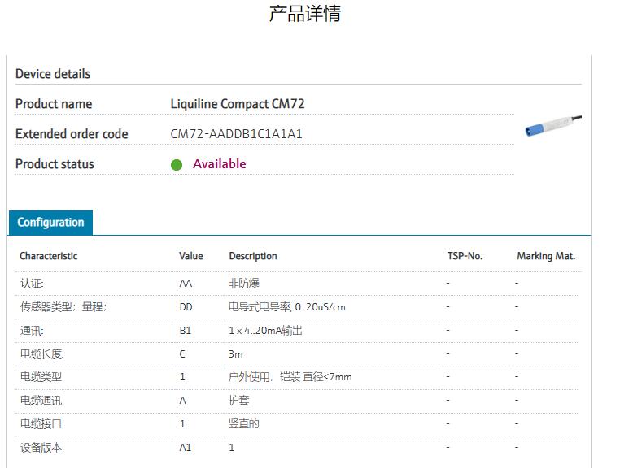Open the Liquiline sensor product thumbnail

[553, 125]
